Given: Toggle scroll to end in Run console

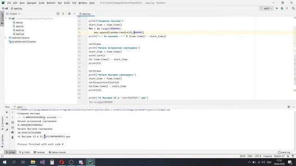Looking at the screenshot, I should (x=12, y=127).
